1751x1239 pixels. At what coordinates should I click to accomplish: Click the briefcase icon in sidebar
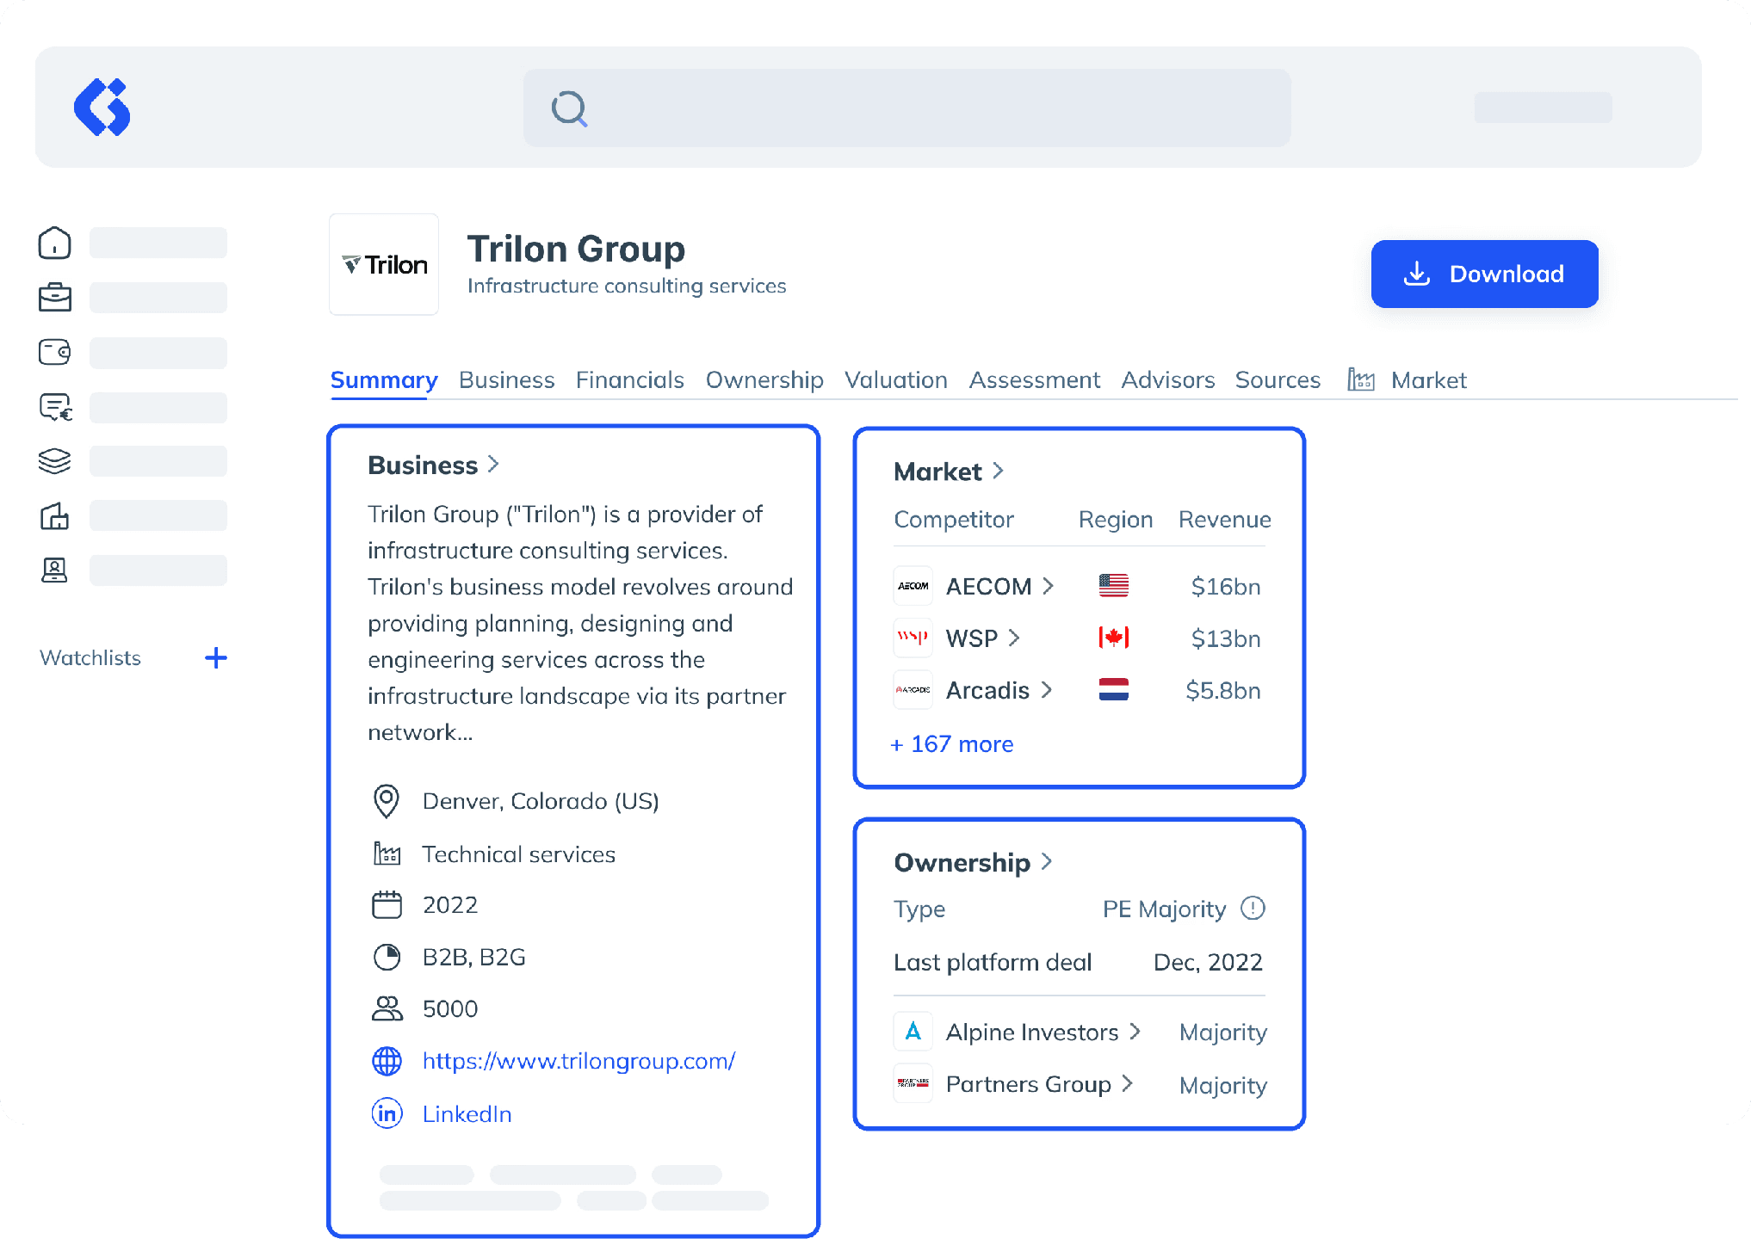pyautogui.click(x=54, y=298)
